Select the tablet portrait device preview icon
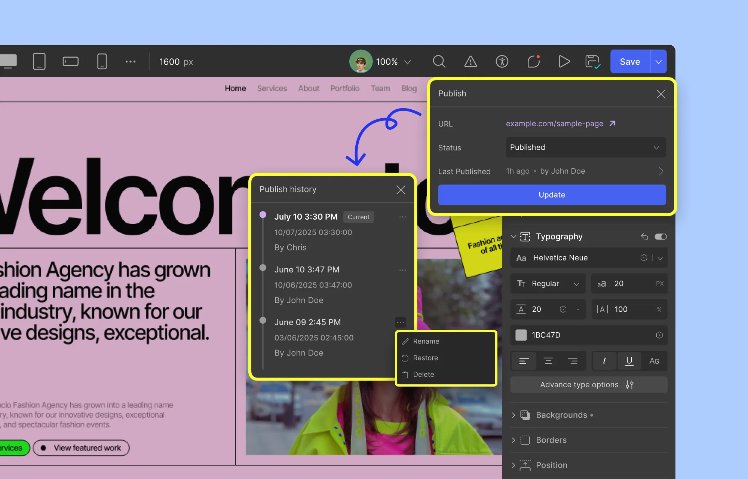 (x=39, y=61)
